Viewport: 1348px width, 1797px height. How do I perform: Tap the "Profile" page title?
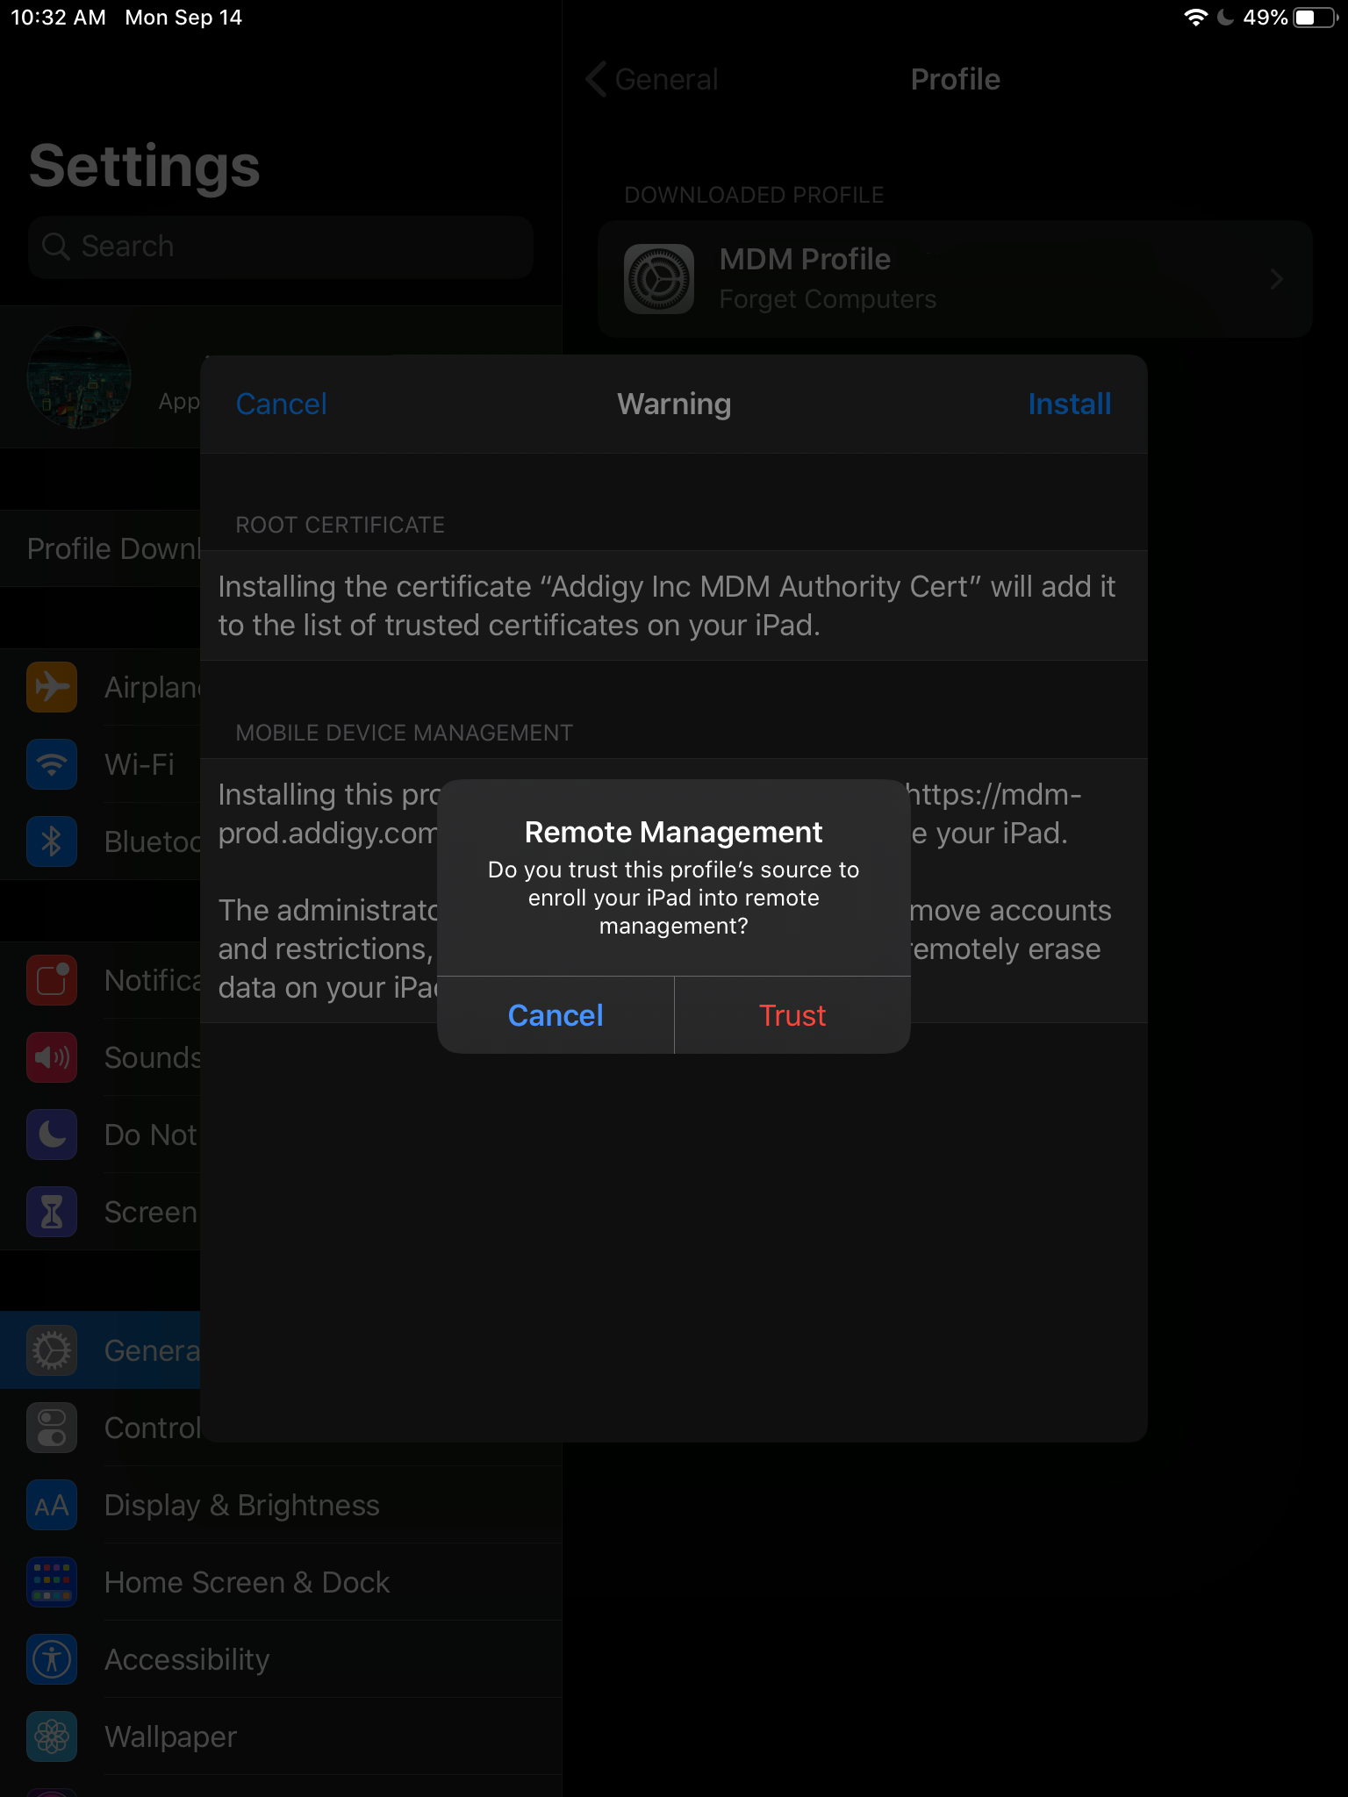click(955, 79)
